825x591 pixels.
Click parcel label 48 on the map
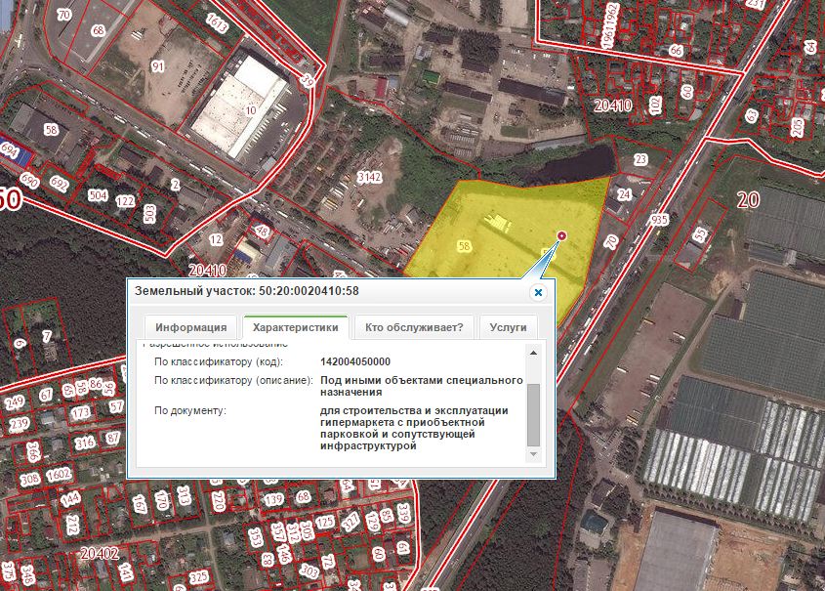[262, 231]
